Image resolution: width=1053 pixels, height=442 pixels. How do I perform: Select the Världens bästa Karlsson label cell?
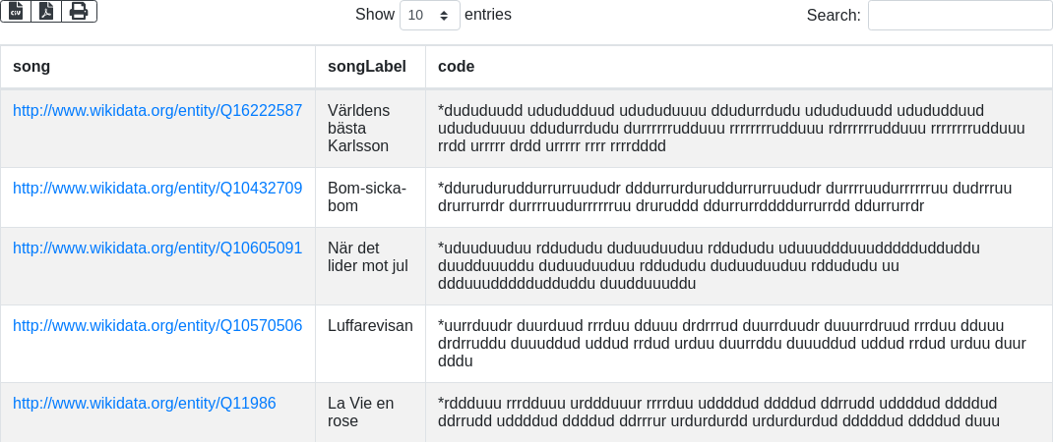[x=370, y=129]
